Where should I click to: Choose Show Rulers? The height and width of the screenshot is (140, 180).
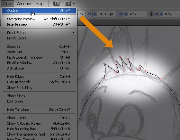[x=39, y=118]
